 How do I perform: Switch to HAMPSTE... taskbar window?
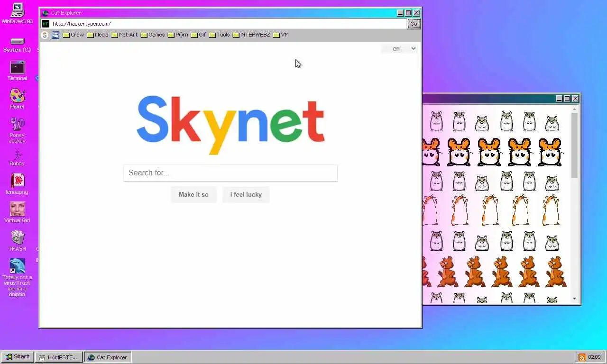click(59, 357)
